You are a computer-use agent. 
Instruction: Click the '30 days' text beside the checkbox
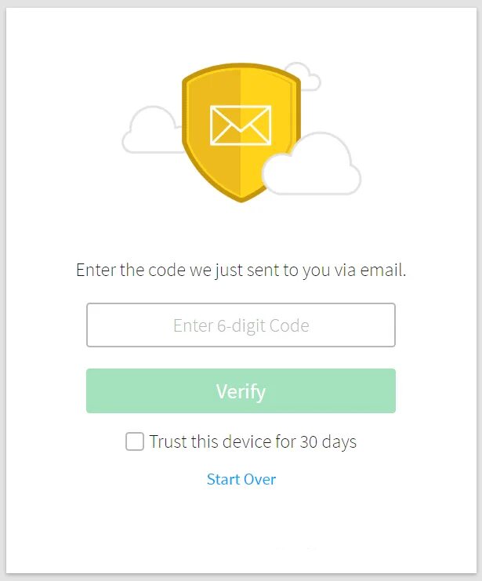(328, 441)
